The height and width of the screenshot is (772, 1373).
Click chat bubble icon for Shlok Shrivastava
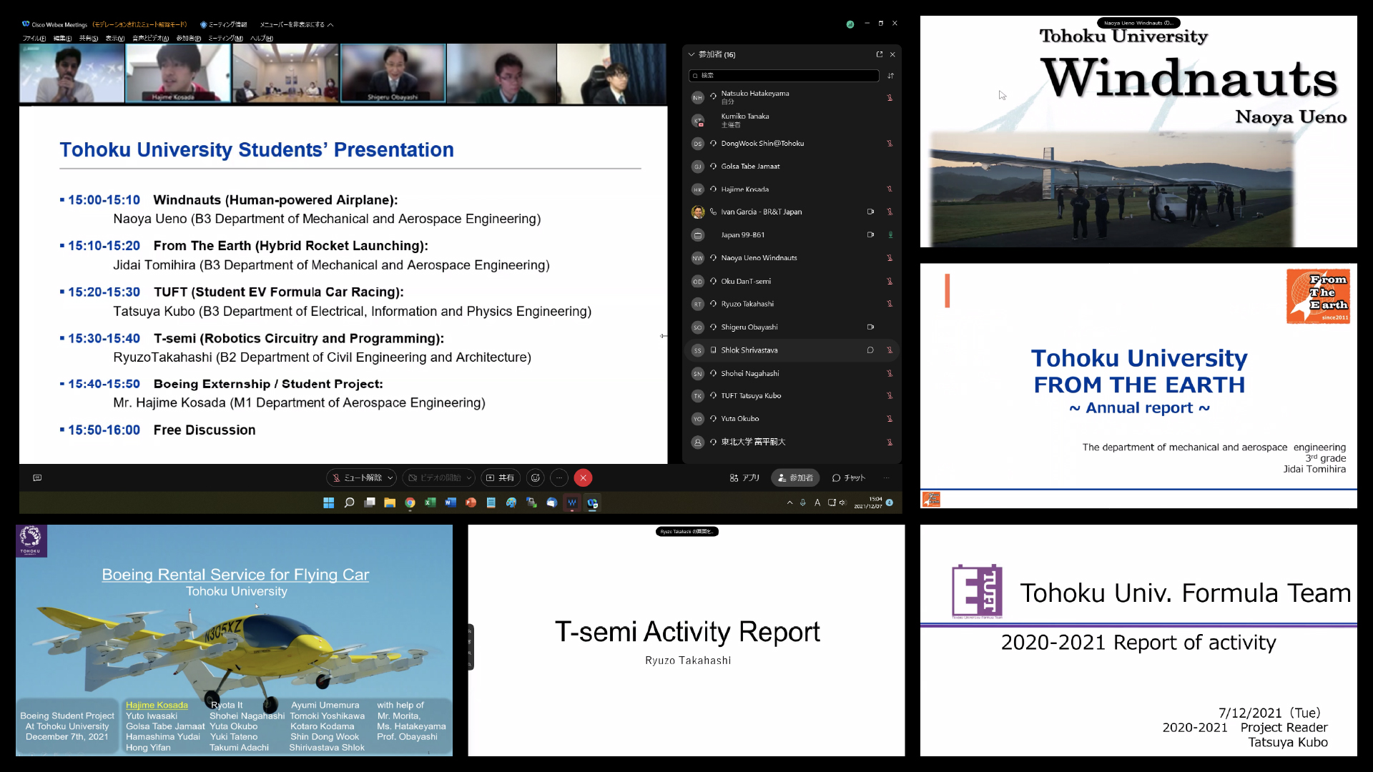(x=870, y=350)
